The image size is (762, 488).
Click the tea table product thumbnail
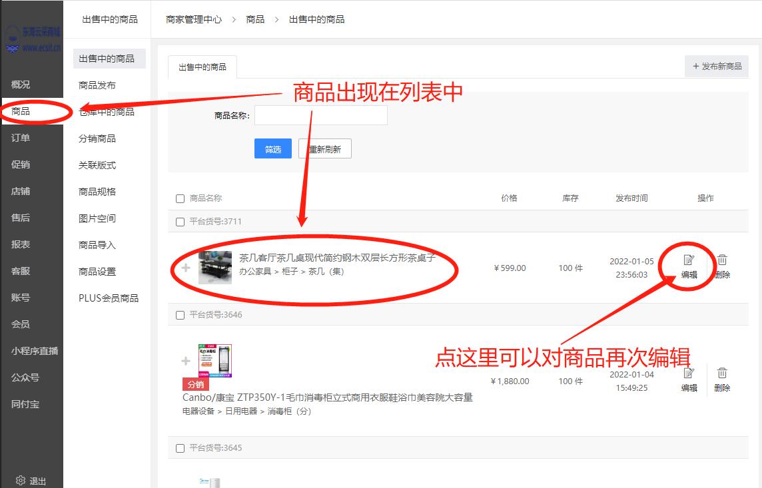pyautogui.click(x=215, y=268)
